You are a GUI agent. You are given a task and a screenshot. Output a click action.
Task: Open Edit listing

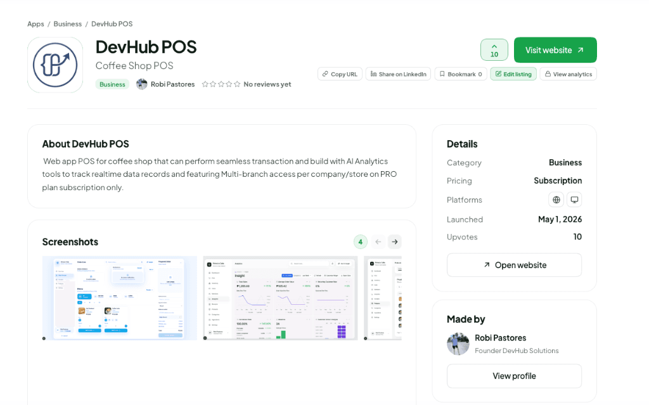pos(513,74)
